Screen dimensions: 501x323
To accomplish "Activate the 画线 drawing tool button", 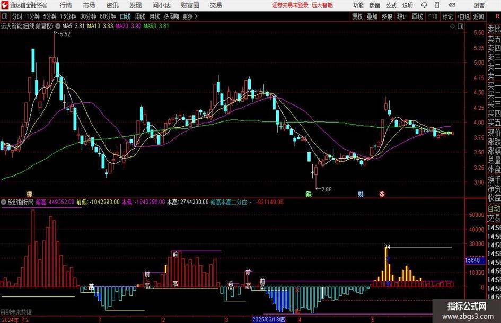I will pyautogui.click(x=417, y=16).
